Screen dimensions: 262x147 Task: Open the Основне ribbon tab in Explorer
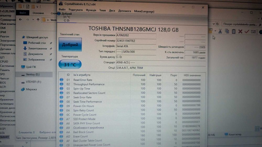38,13
